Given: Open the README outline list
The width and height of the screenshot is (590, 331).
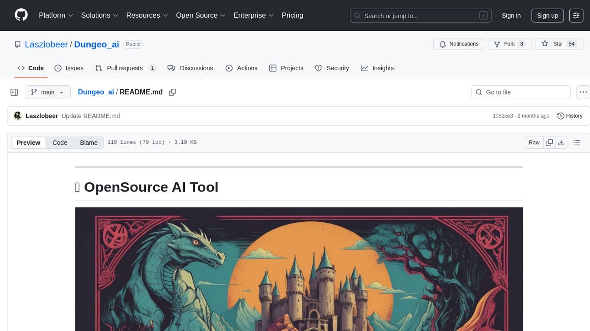Looking at the screenshot, I should pos(577,143).
